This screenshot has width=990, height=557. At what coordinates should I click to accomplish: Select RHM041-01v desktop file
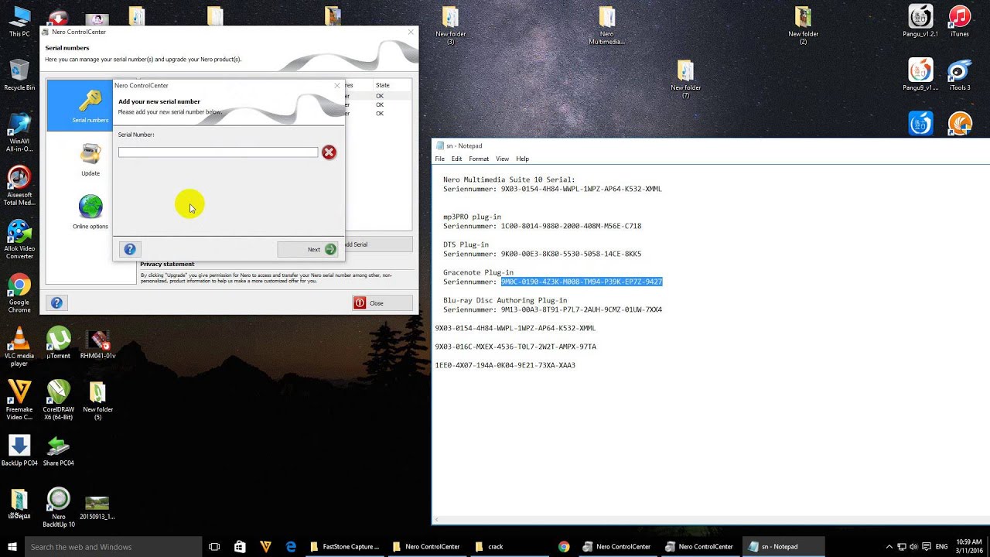[97, 343]
